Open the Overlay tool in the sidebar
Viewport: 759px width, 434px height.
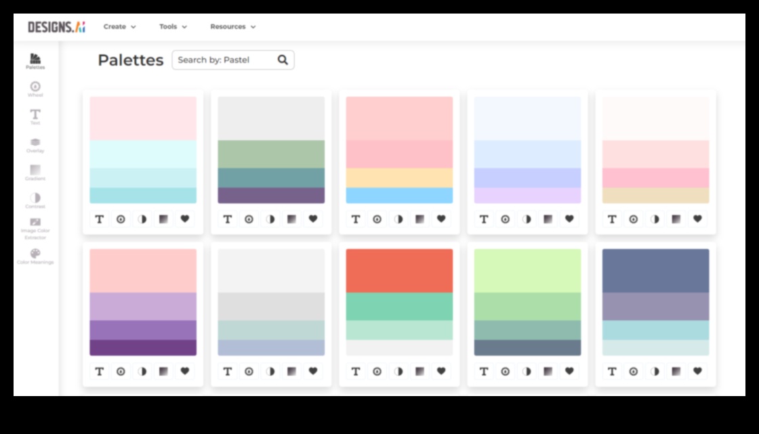[x=35, y=144]
